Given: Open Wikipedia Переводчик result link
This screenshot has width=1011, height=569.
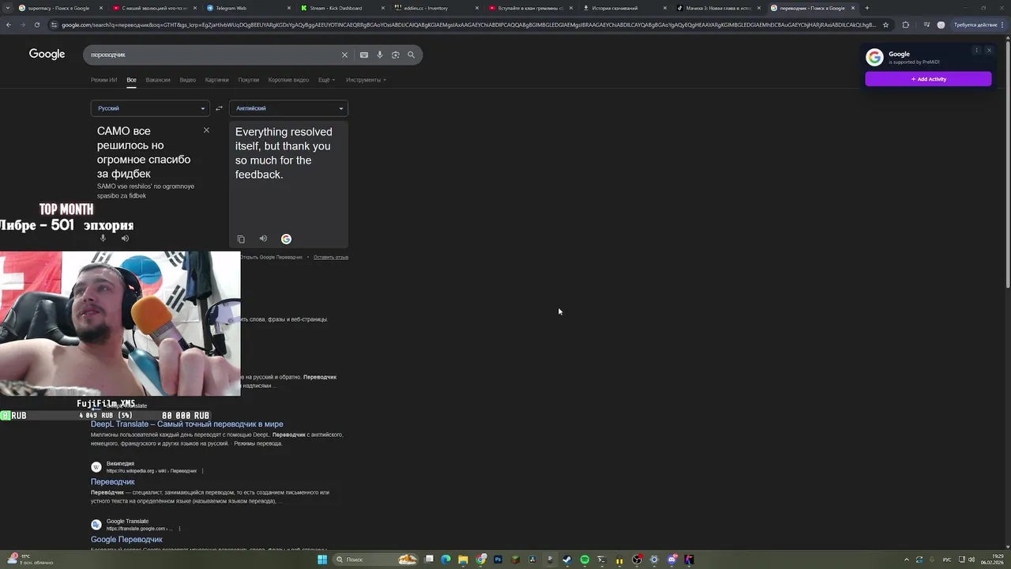Looking at the screenshot, I should 113,482.
